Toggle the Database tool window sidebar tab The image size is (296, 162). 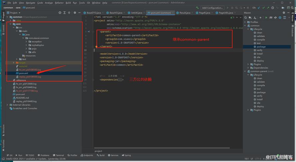click(292, 31)
